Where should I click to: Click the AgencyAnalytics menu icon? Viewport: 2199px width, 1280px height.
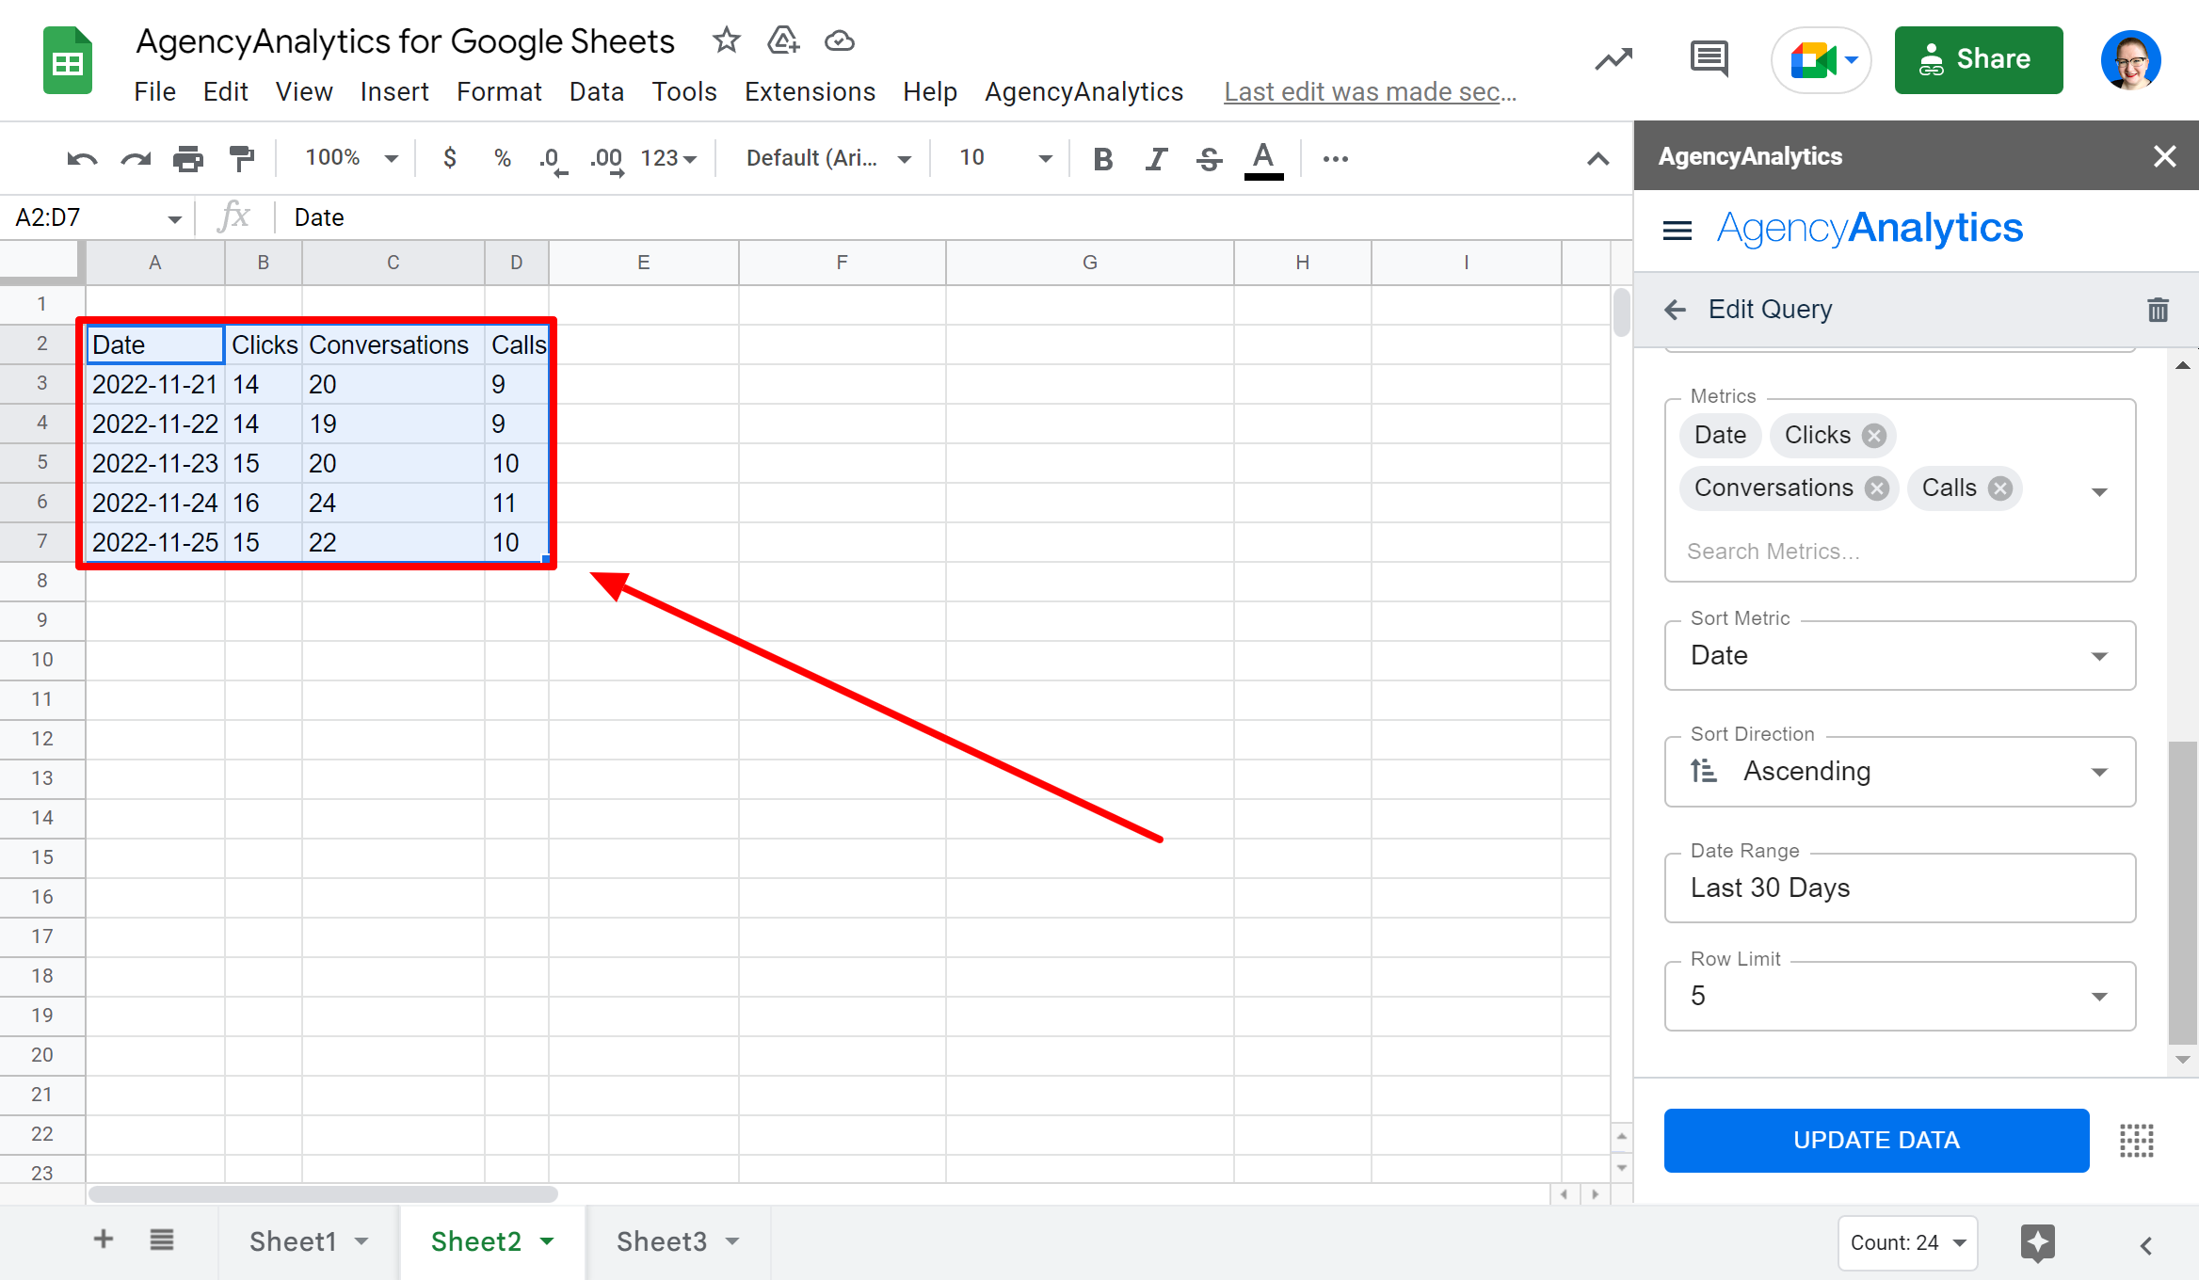[1677, 229]
